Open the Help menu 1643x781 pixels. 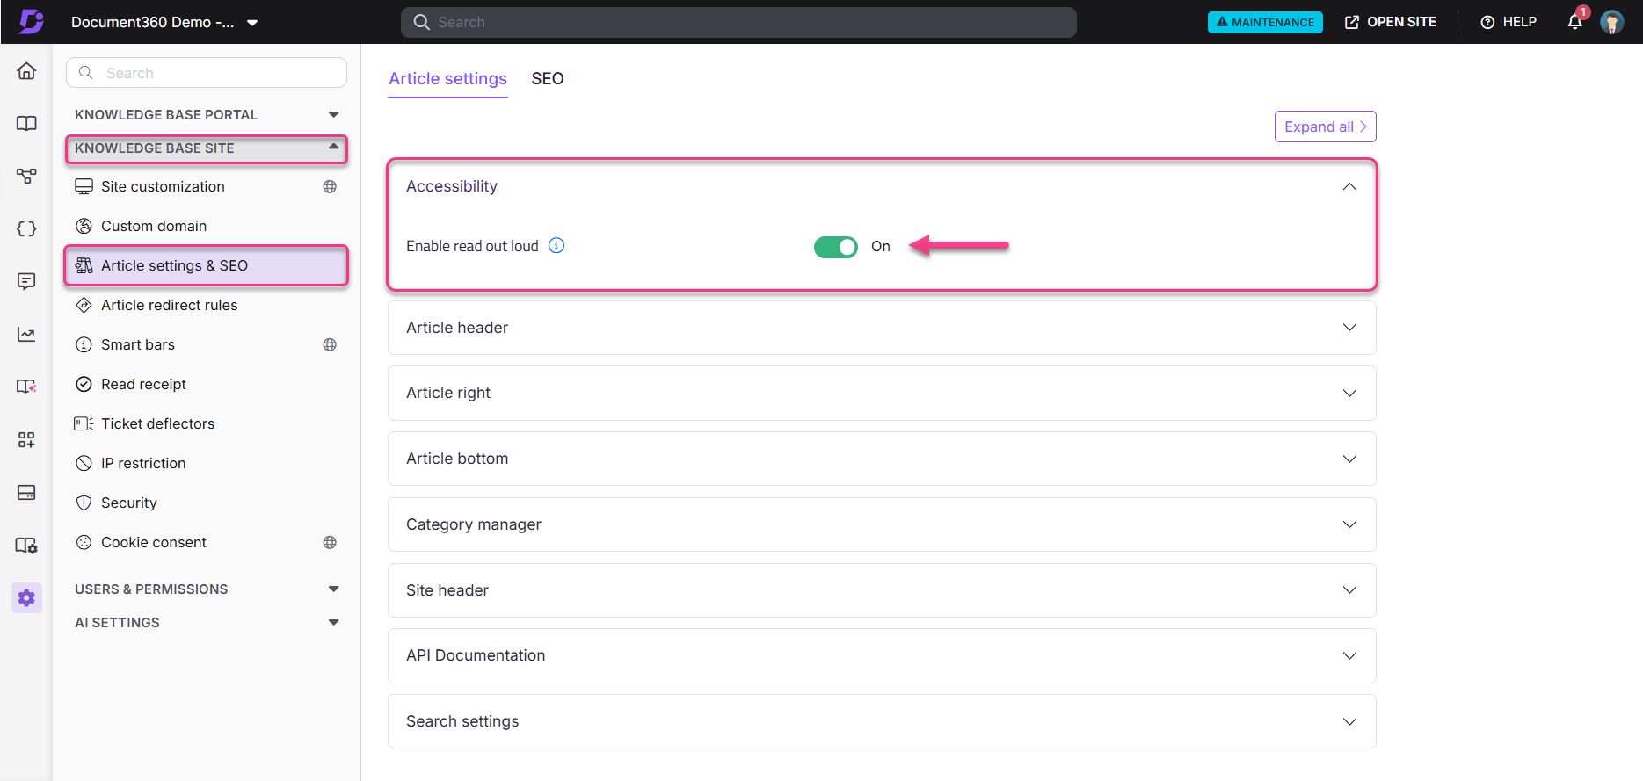coord(1509,22)
